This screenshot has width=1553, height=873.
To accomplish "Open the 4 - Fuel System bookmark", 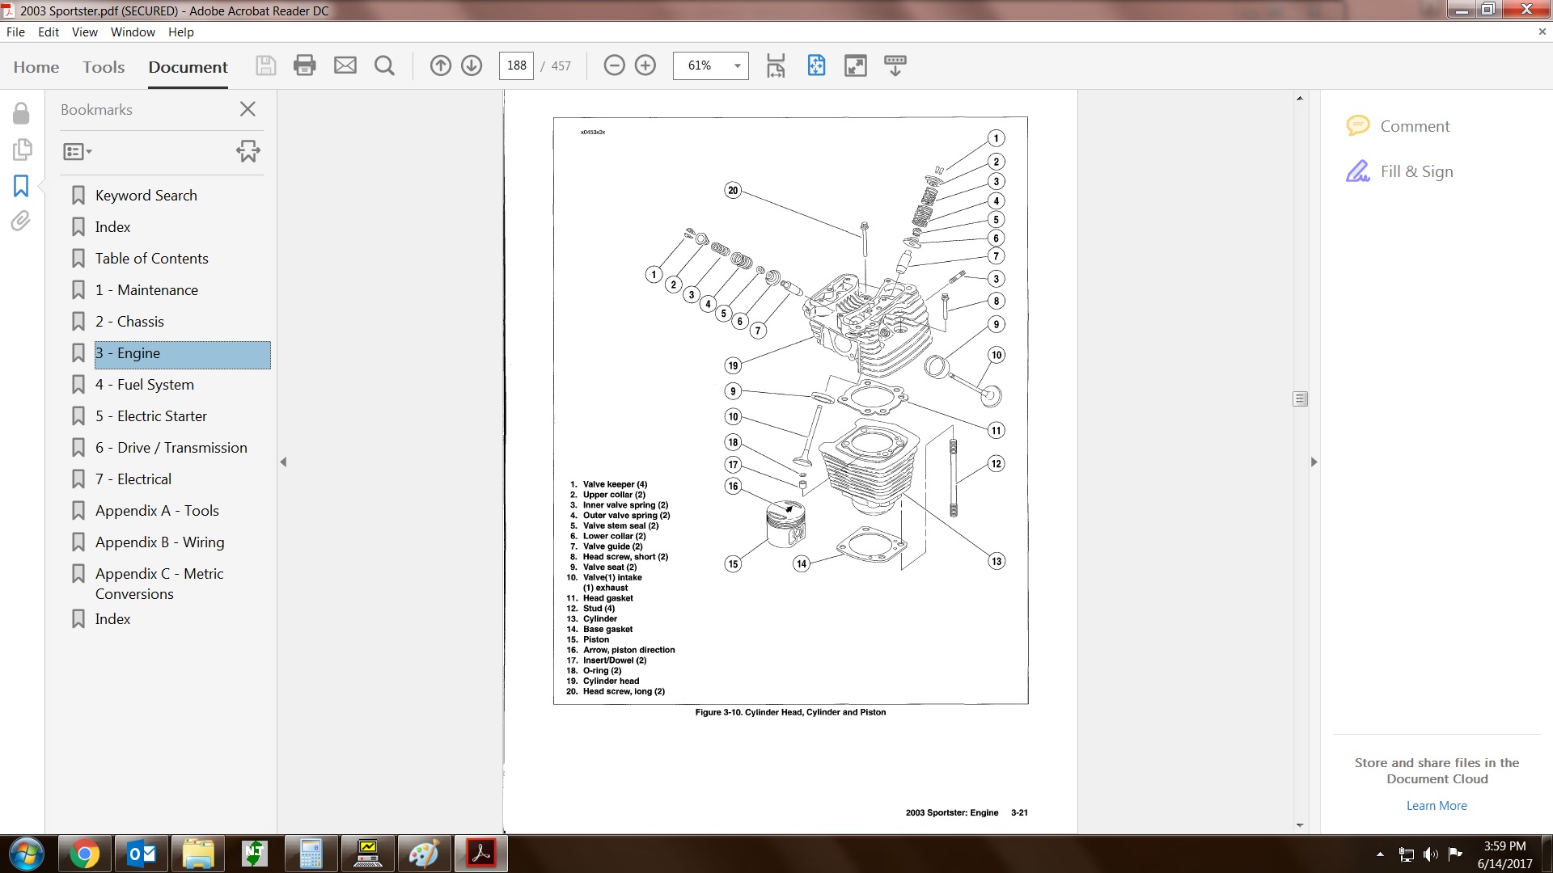I will tap(145, 385).
